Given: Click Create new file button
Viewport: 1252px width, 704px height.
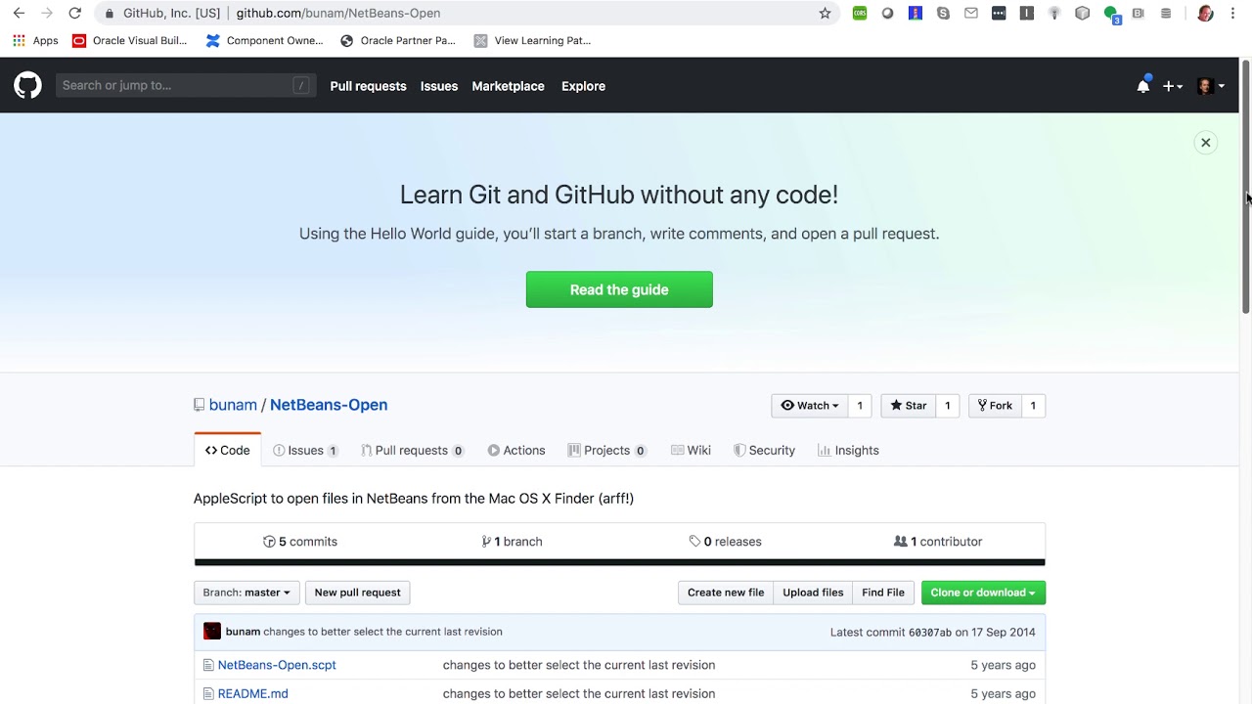Looking at the screenshot, I should [x=726, y=593].
